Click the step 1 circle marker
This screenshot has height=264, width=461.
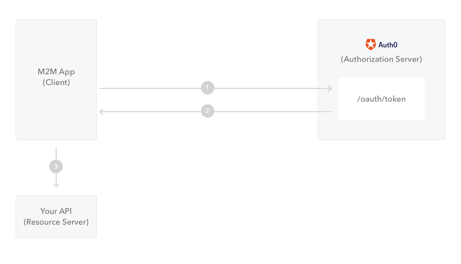click(207, 88)
